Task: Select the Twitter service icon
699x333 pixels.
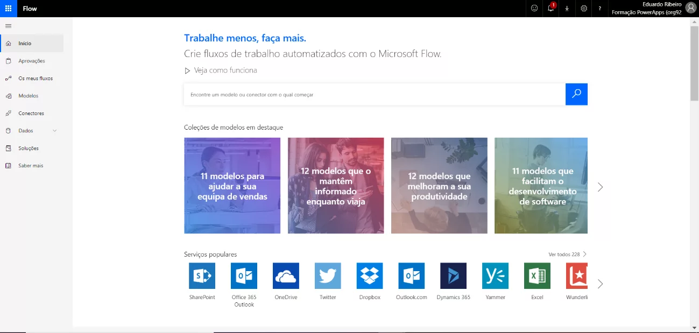Action: point(328,276)
